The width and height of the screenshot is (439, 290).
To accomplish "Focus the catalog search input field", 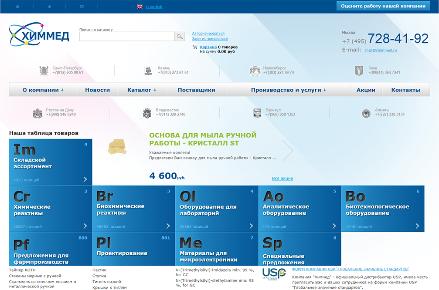I will click(127, 36).
